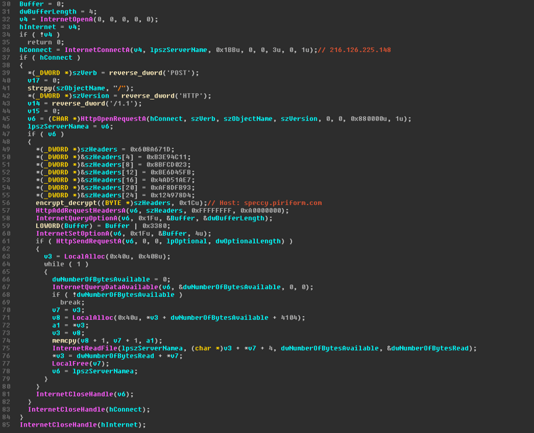Click the LocalFree function call
This screenshot has width=534, height=433.
[70, 364]
